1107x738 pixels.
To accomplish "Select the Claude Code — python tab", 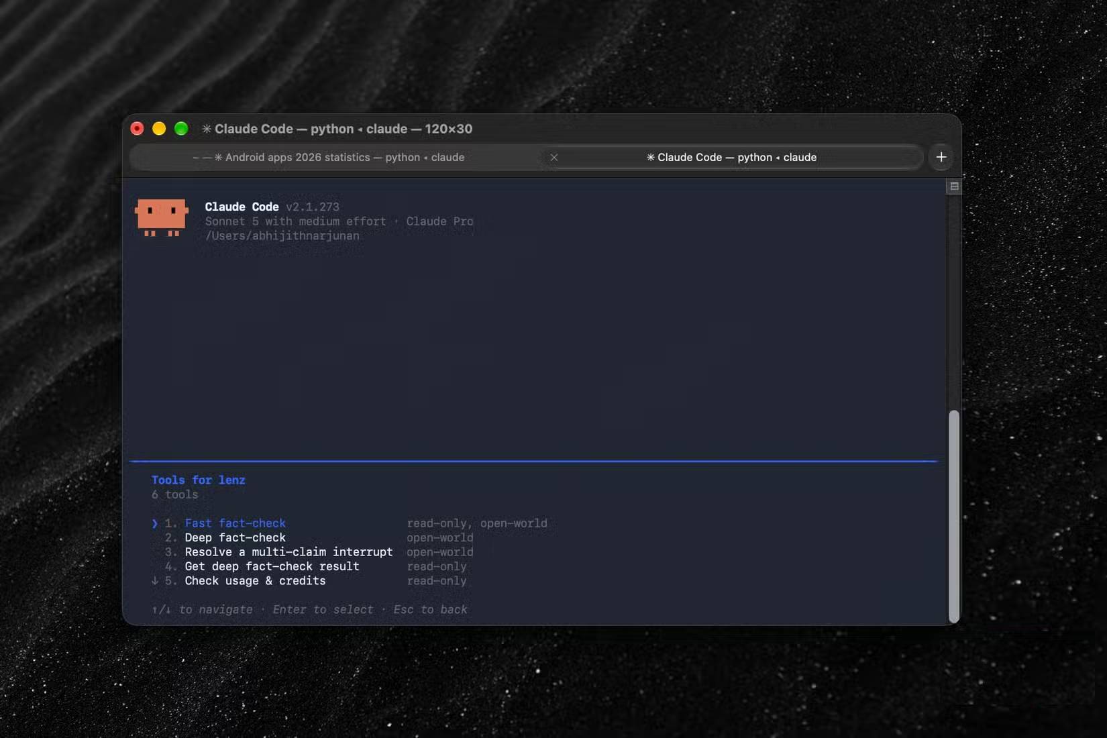I will click(732, 157).
